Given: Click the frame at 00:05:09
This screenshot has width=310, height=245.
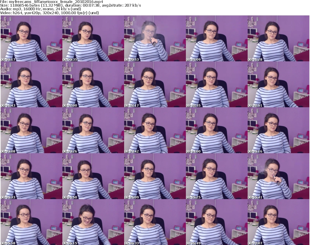Looking at the screenshot, I should pyautogui.click(x=155, y=176).
